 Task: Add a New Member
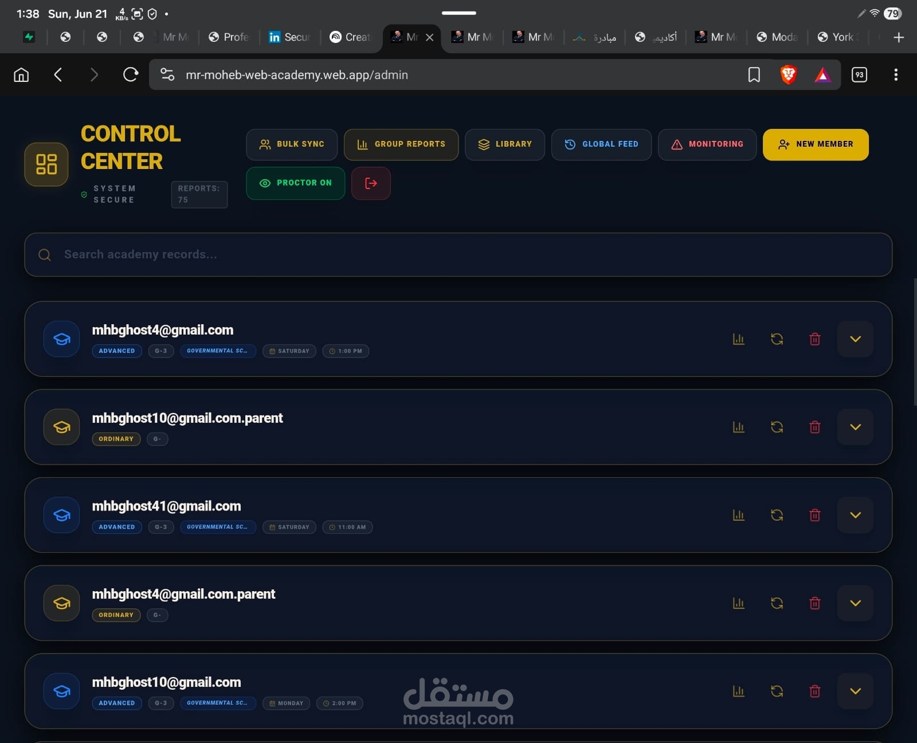(816, 144)
